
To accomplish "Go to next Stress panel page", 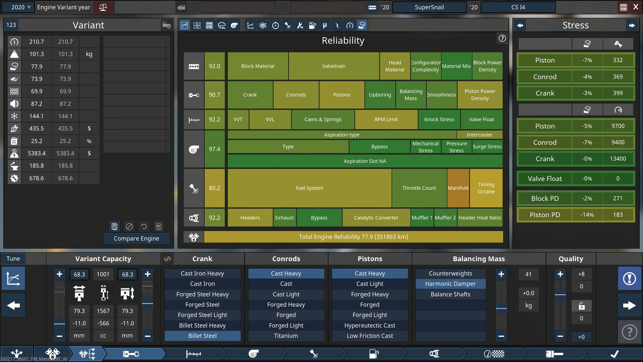I will [632, 25].
